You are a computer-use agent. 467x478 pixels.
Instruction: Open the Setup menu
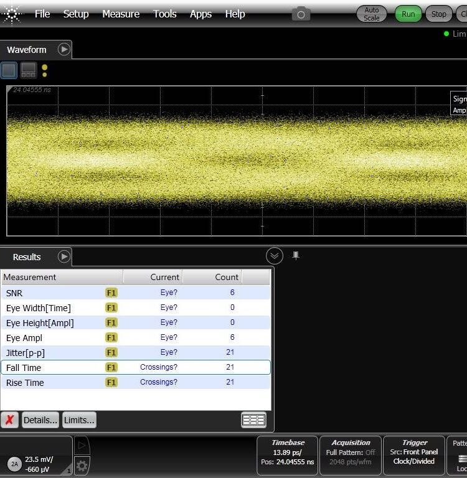pos(76,14)
